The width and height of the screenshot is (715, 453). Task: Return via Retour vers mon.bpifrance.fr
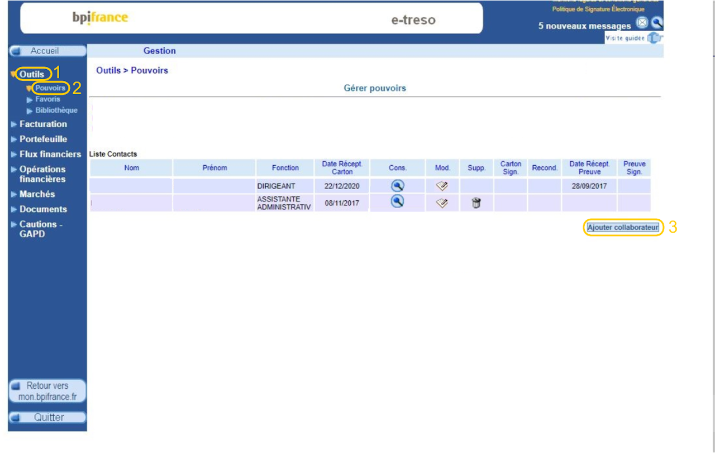[47, 391]
